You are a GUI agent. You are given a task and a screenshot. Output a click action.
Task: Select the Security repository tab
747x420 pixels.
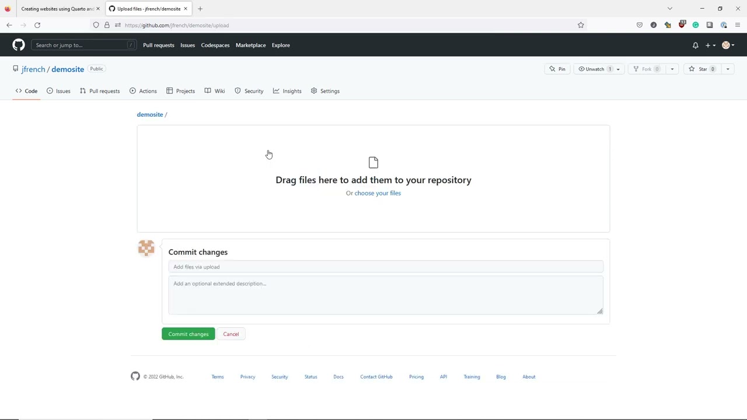[249, 91]
